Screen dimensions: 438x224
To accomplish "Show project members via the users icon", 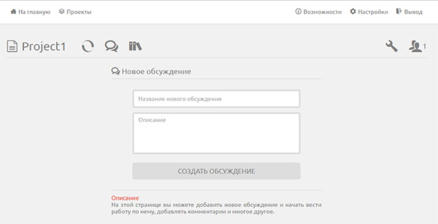I will point(416,46).
